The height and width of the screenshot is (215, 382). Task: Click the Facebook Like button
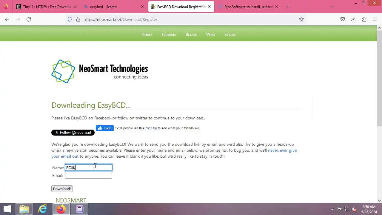pos(104,128)
